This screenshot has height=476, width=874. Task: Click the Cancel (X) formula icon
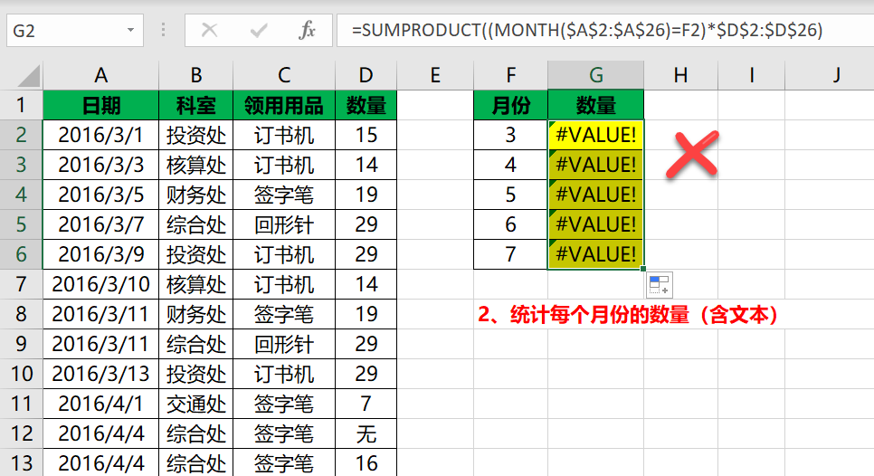210,30
